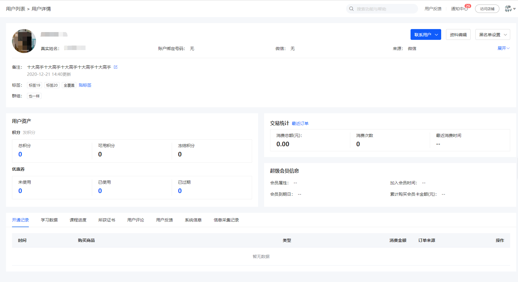Click the 时间 column header

point(22,240)
